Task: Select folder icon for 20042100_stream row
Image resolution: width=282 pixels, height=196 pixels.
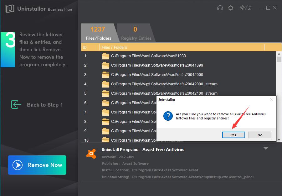Action: [x=105, y=93]
